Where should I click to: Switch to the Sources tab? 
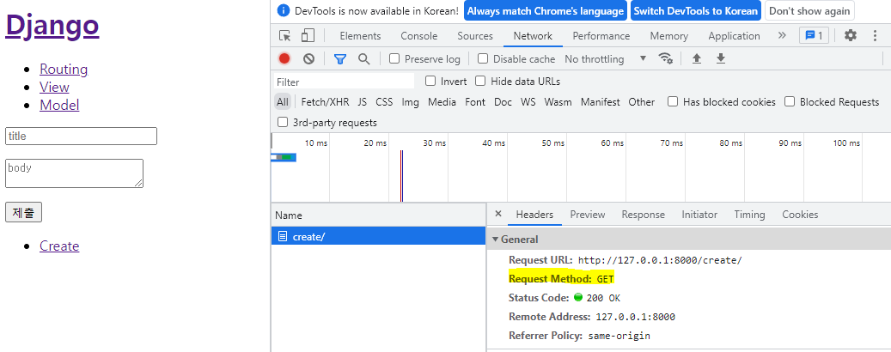[x=475, y=36]
